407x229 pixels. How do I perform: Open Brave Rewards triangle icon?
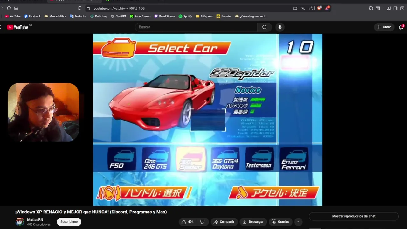click(327, 8)
